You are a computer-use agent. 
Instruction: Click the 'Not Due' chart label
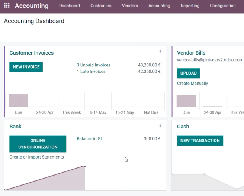[151, 112]
